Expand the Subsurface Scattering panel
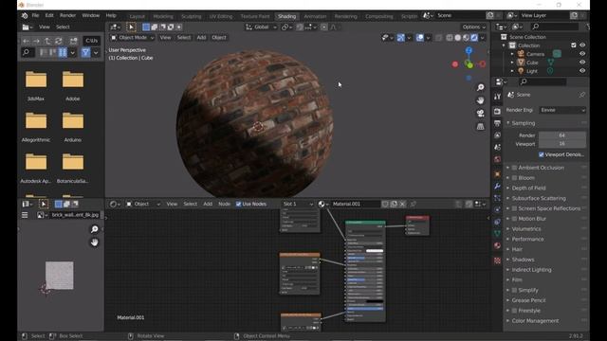This screenshot has width=607, height=341. [539, 198]
